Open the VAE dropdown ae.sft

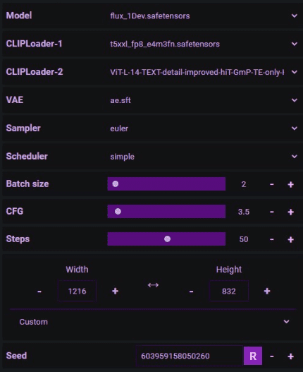[202, 100]
